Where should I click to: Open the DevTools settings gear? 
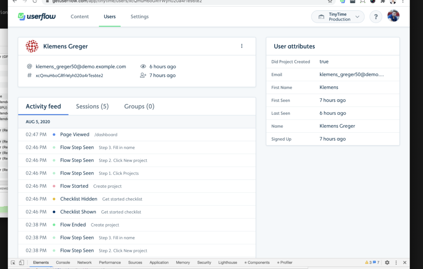[x=387, y=262]
